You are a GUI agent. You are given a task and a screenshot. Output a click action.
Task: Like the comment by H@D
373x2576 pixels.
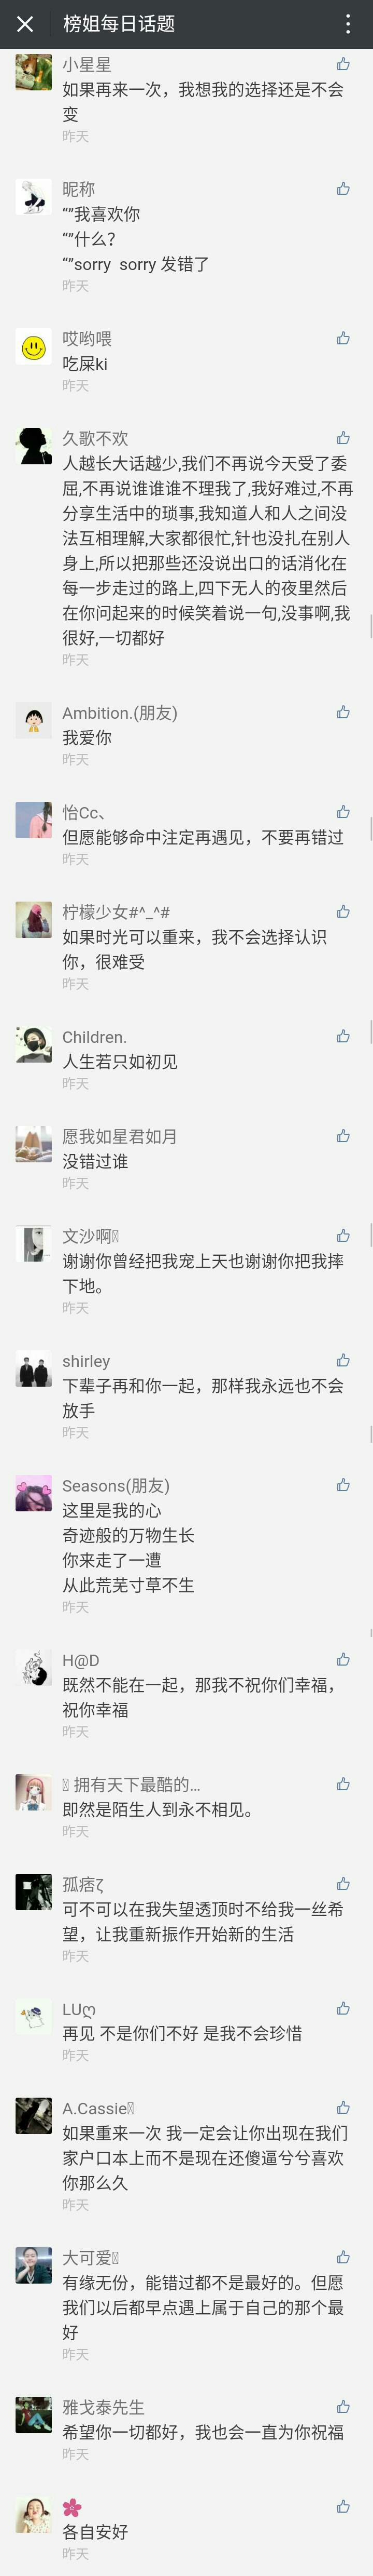[x=343, y=1660]
